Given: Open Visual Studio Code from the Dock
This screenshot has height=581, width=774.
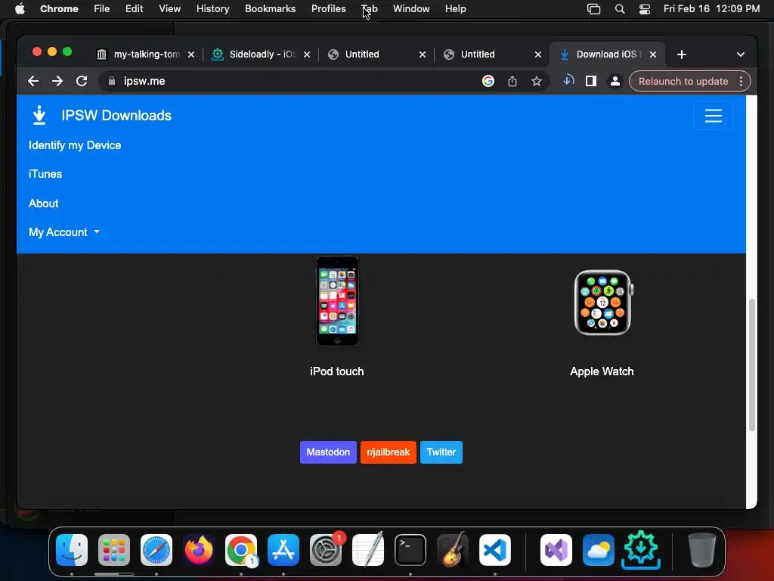Looking at the screenshot, I should pyautogui.click(x=494, y=549).
